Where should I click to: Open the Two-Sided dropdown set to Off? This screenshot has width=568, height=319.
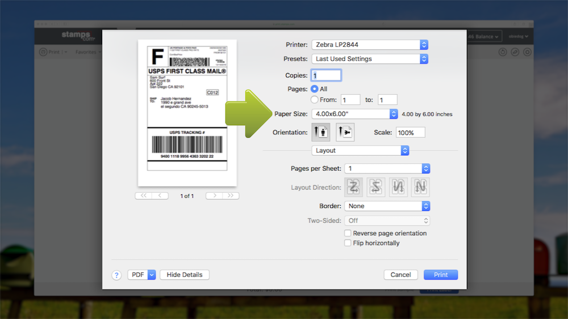(387, 220)
